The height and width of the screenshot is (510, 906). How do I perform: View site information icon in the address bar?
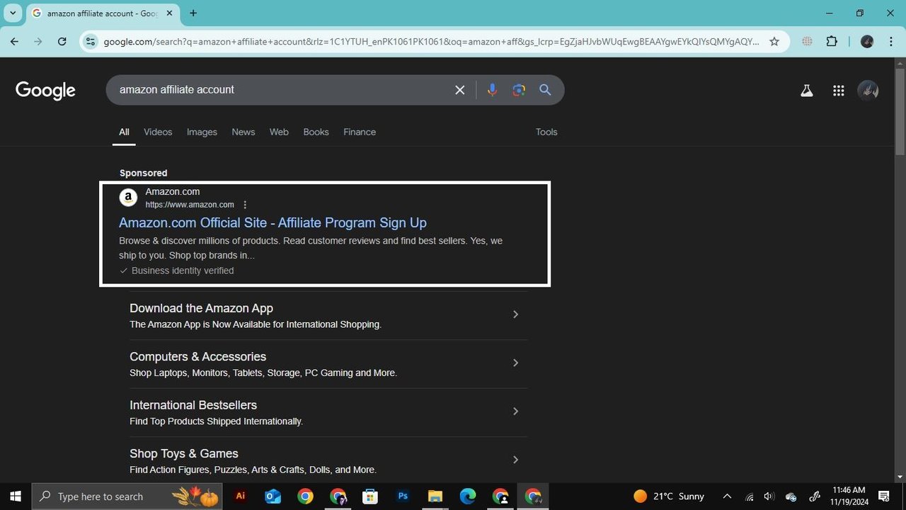tap(90, 42)
